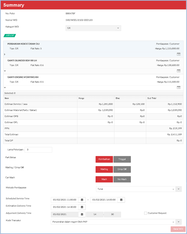Select No Wash for Car Wash
Viewport: 187px width, 234px height.
(122, 179)
